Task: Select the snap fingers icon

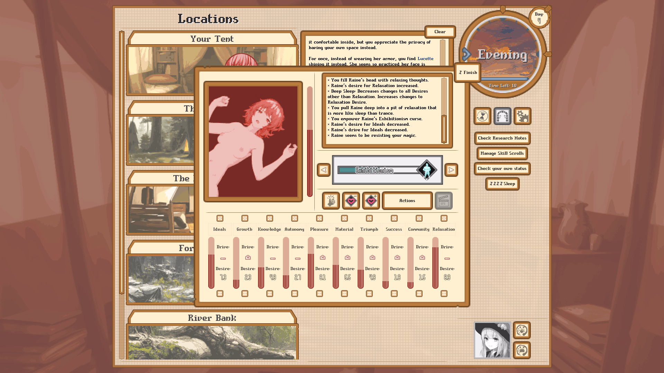Action: pos(331,201)
